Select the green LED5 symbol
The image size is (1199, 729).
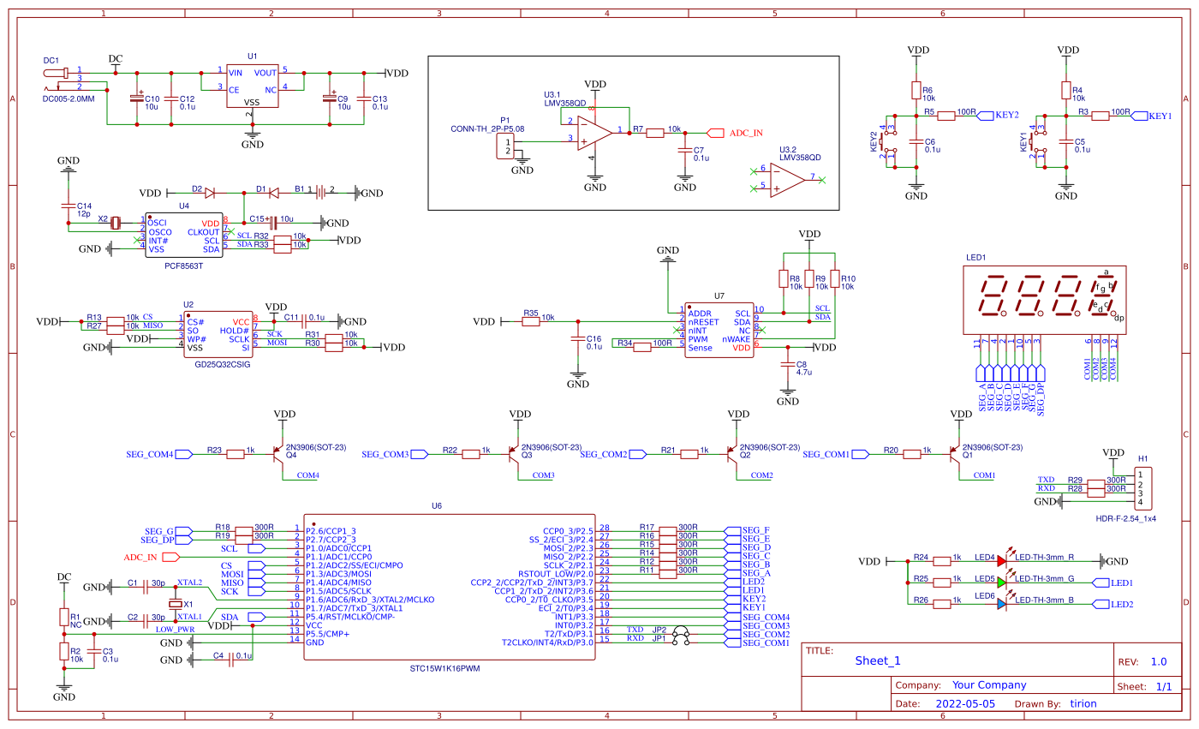tap(1003, 581)
